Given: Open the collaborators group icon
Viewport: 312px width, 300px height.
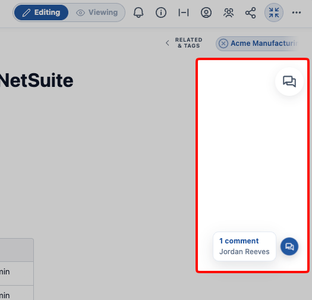Looking at the screenshot, I should pos(229,12).
